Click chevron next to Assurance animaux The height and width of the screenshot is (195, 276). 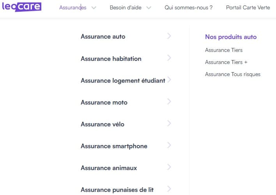tap(169, 167)
